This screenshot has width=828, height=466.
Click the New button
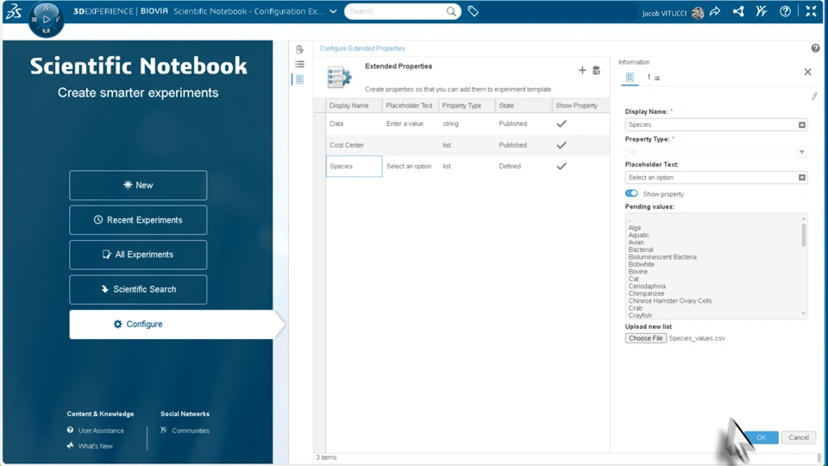coord(138,185)
